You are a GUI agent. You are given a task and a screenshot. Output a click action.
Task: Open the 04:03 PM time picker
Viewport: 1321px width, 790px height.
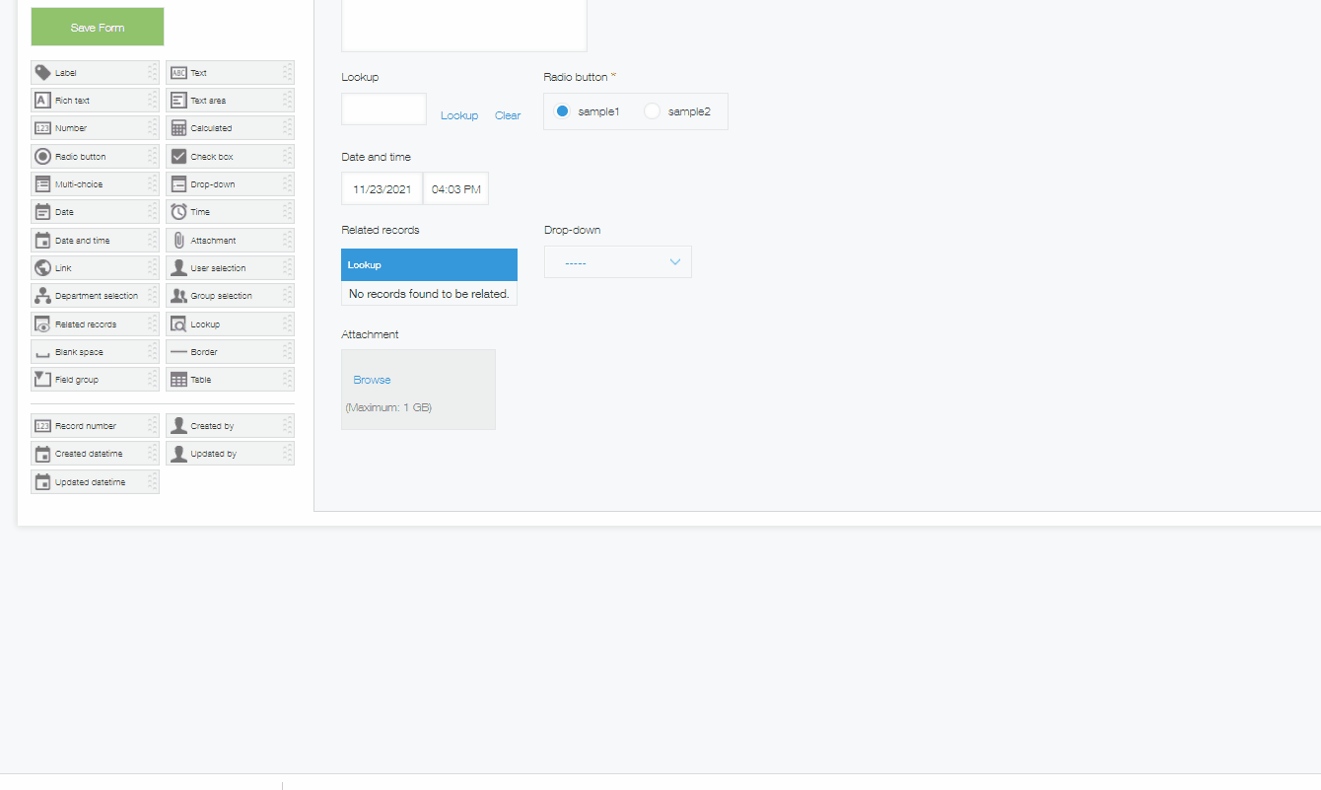point(455,189)
